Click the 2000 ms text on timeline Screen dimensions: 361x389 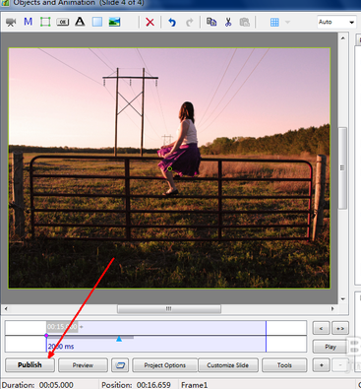click(x=61, y=347)
